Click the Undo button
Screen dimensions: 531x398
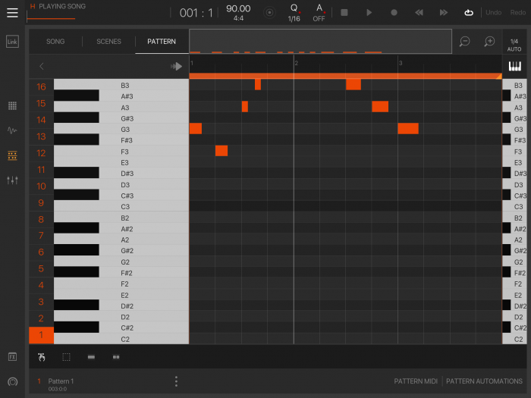click(x=493, y=13)
